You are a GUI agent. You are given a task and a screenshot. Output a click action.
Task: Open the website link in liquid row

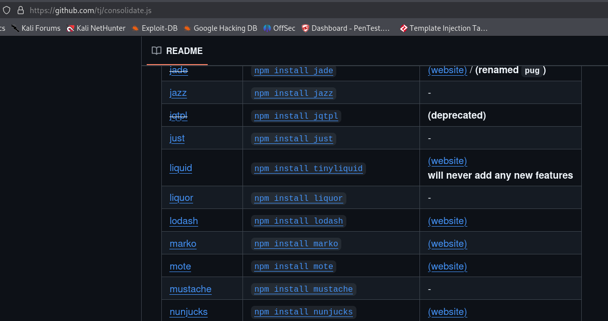point(447,161)
